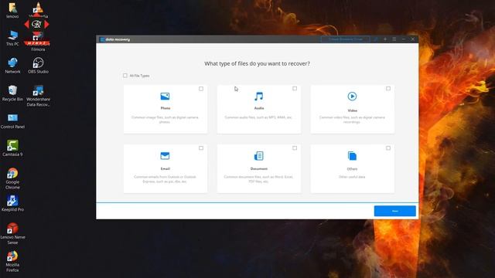Screen dimensions: 495x278
Task: Close the data recovery window
Action: click(x=412, y=39)
